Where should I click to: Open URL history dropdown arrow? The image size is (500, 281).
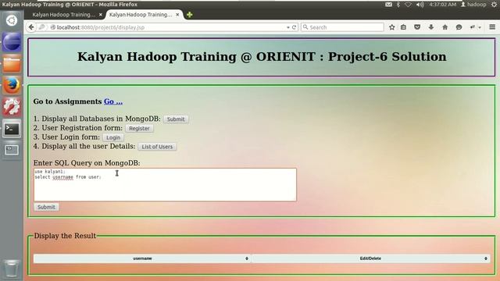(288, 27)
